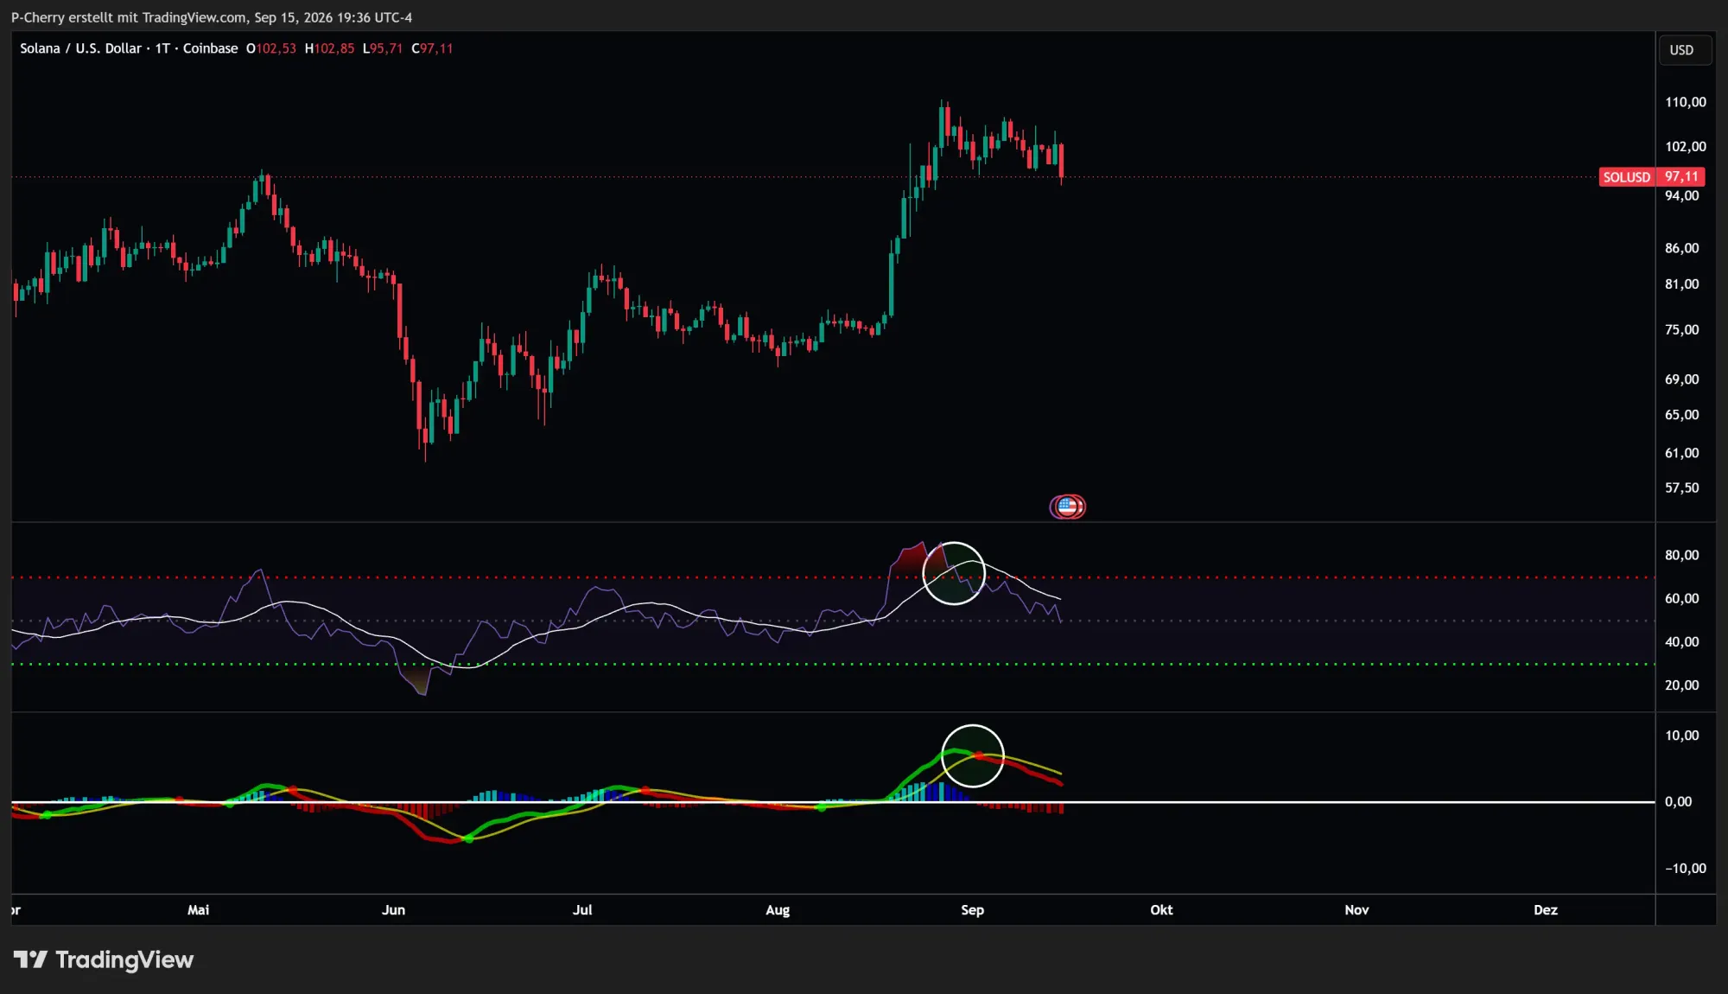Click the 86,00 price axis label
The width and height of the screenshot is (1728, 994).
(x=1681, y=249)
